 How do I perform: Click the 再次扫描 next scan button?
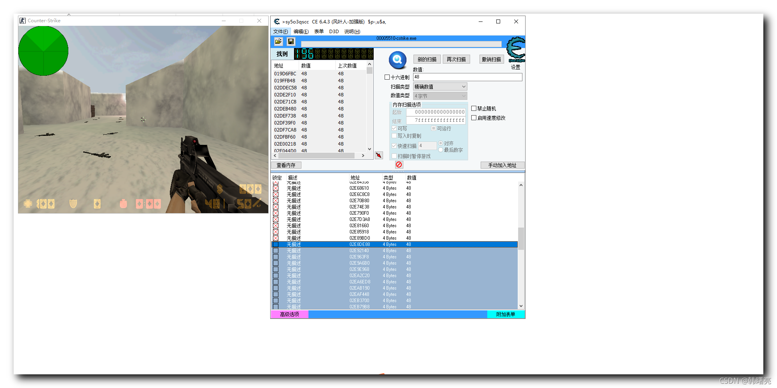456,59
